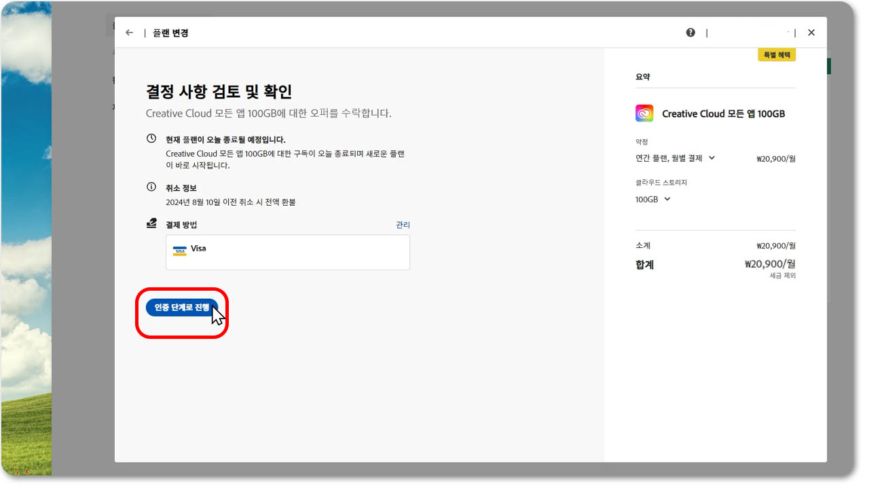This screenshot has width=869, height=489.
Task: Click the bold total ₩20,900/월 amount
Action: coord(770,264)
